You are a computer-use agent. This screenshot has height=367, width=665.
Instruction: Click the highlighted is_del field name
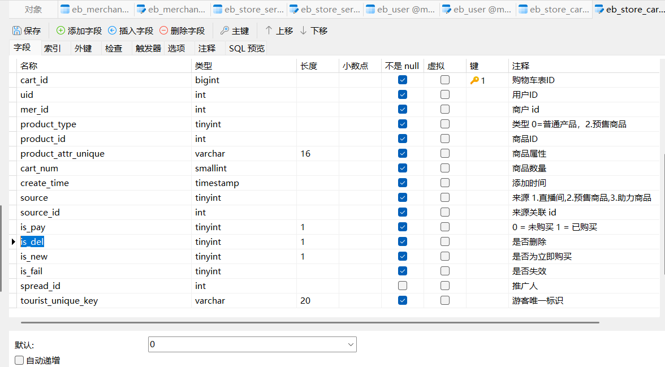coord(32,242)
